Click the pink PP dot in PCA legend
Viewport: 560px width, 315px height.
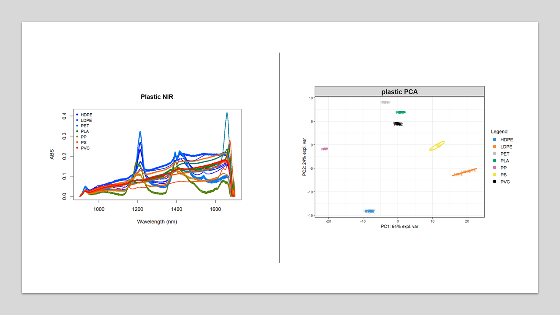pyautogui.click(x=494, y=168)
